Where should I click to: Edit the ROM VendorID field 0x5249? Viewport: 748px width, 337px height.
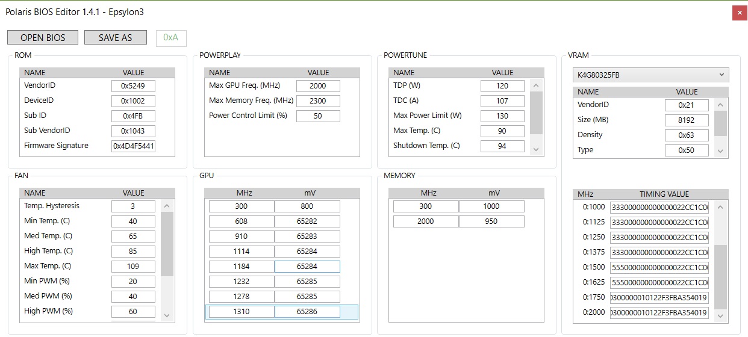click(x=133, y=85)
